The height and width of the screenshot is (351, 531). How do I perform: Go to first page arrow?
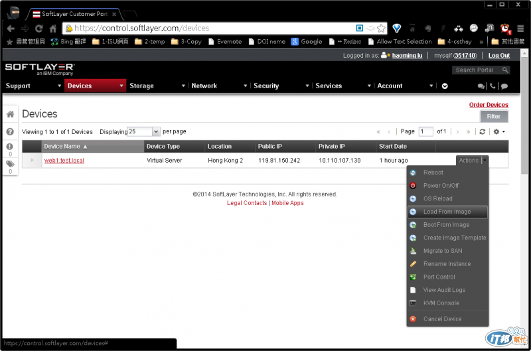pos(378,131)
